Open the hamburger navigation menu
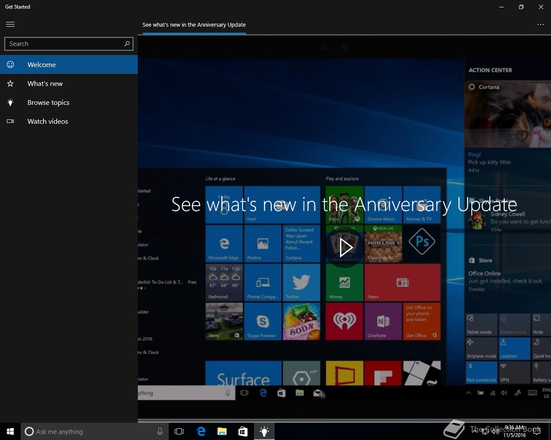This screenshot has height=440, width=551. [x=10, y=24]
